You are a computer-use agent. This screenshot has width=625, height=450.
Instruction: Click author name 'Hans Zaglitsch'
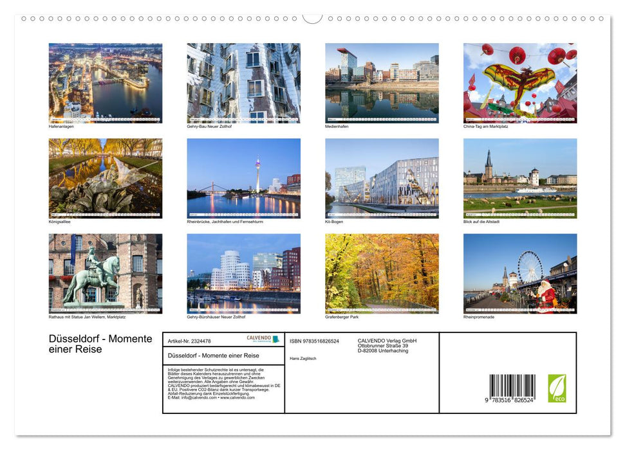[x=303, y=359]
